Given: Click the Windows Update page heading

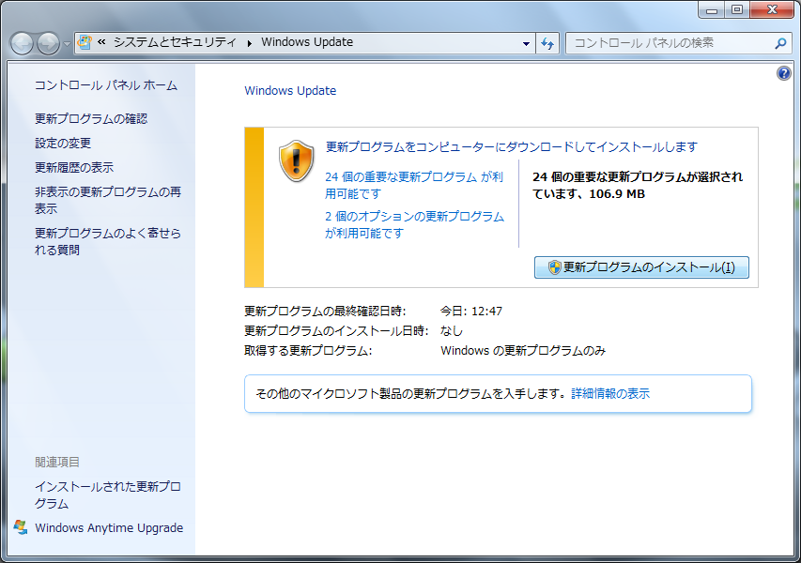Looking at the screenshot, I should [x=290, y=91].
